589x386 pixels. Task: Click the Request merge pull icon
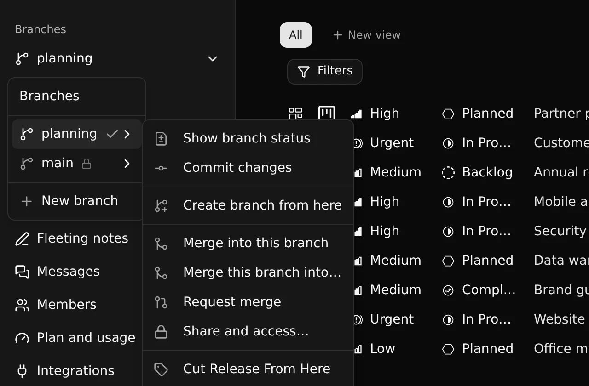161,302
